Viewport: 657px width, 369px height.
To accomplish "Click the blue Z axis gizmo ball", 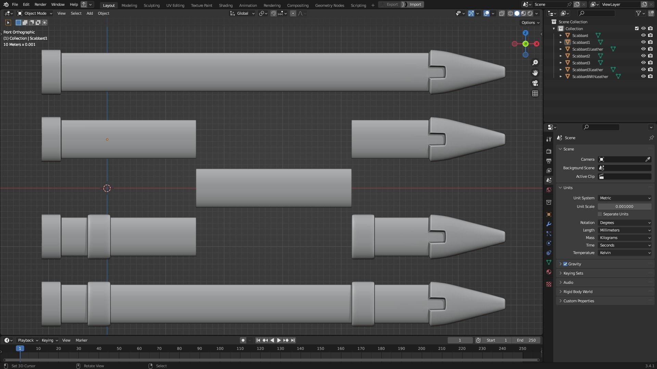I will click(525, 33).
